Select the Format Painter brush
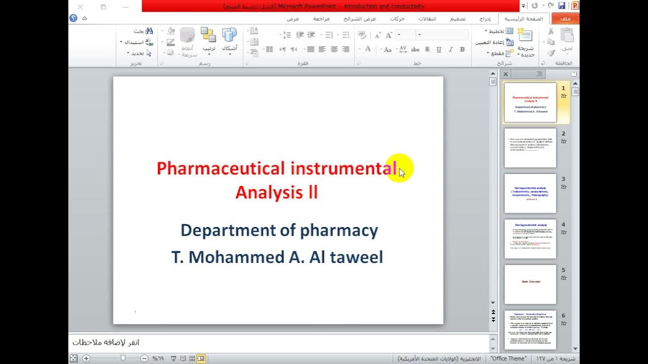This screenshot has height=364, width=648. pyautogui.click(x=551, y=53)
